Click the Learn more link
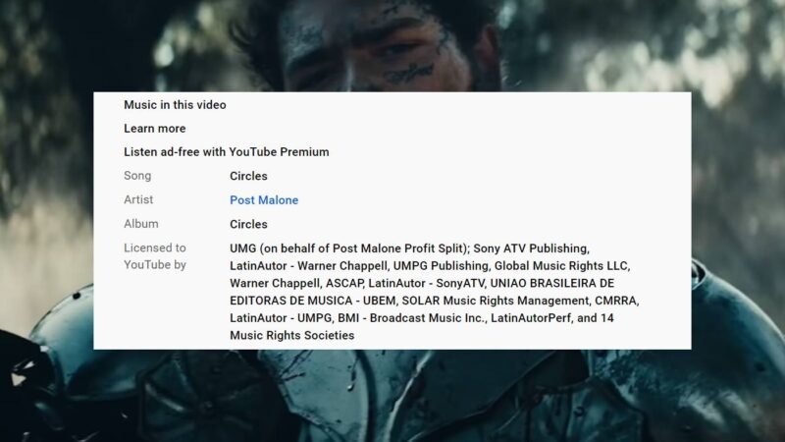Image resolution: width=785 pixels, height=442 pixels. tap(155, 129)
